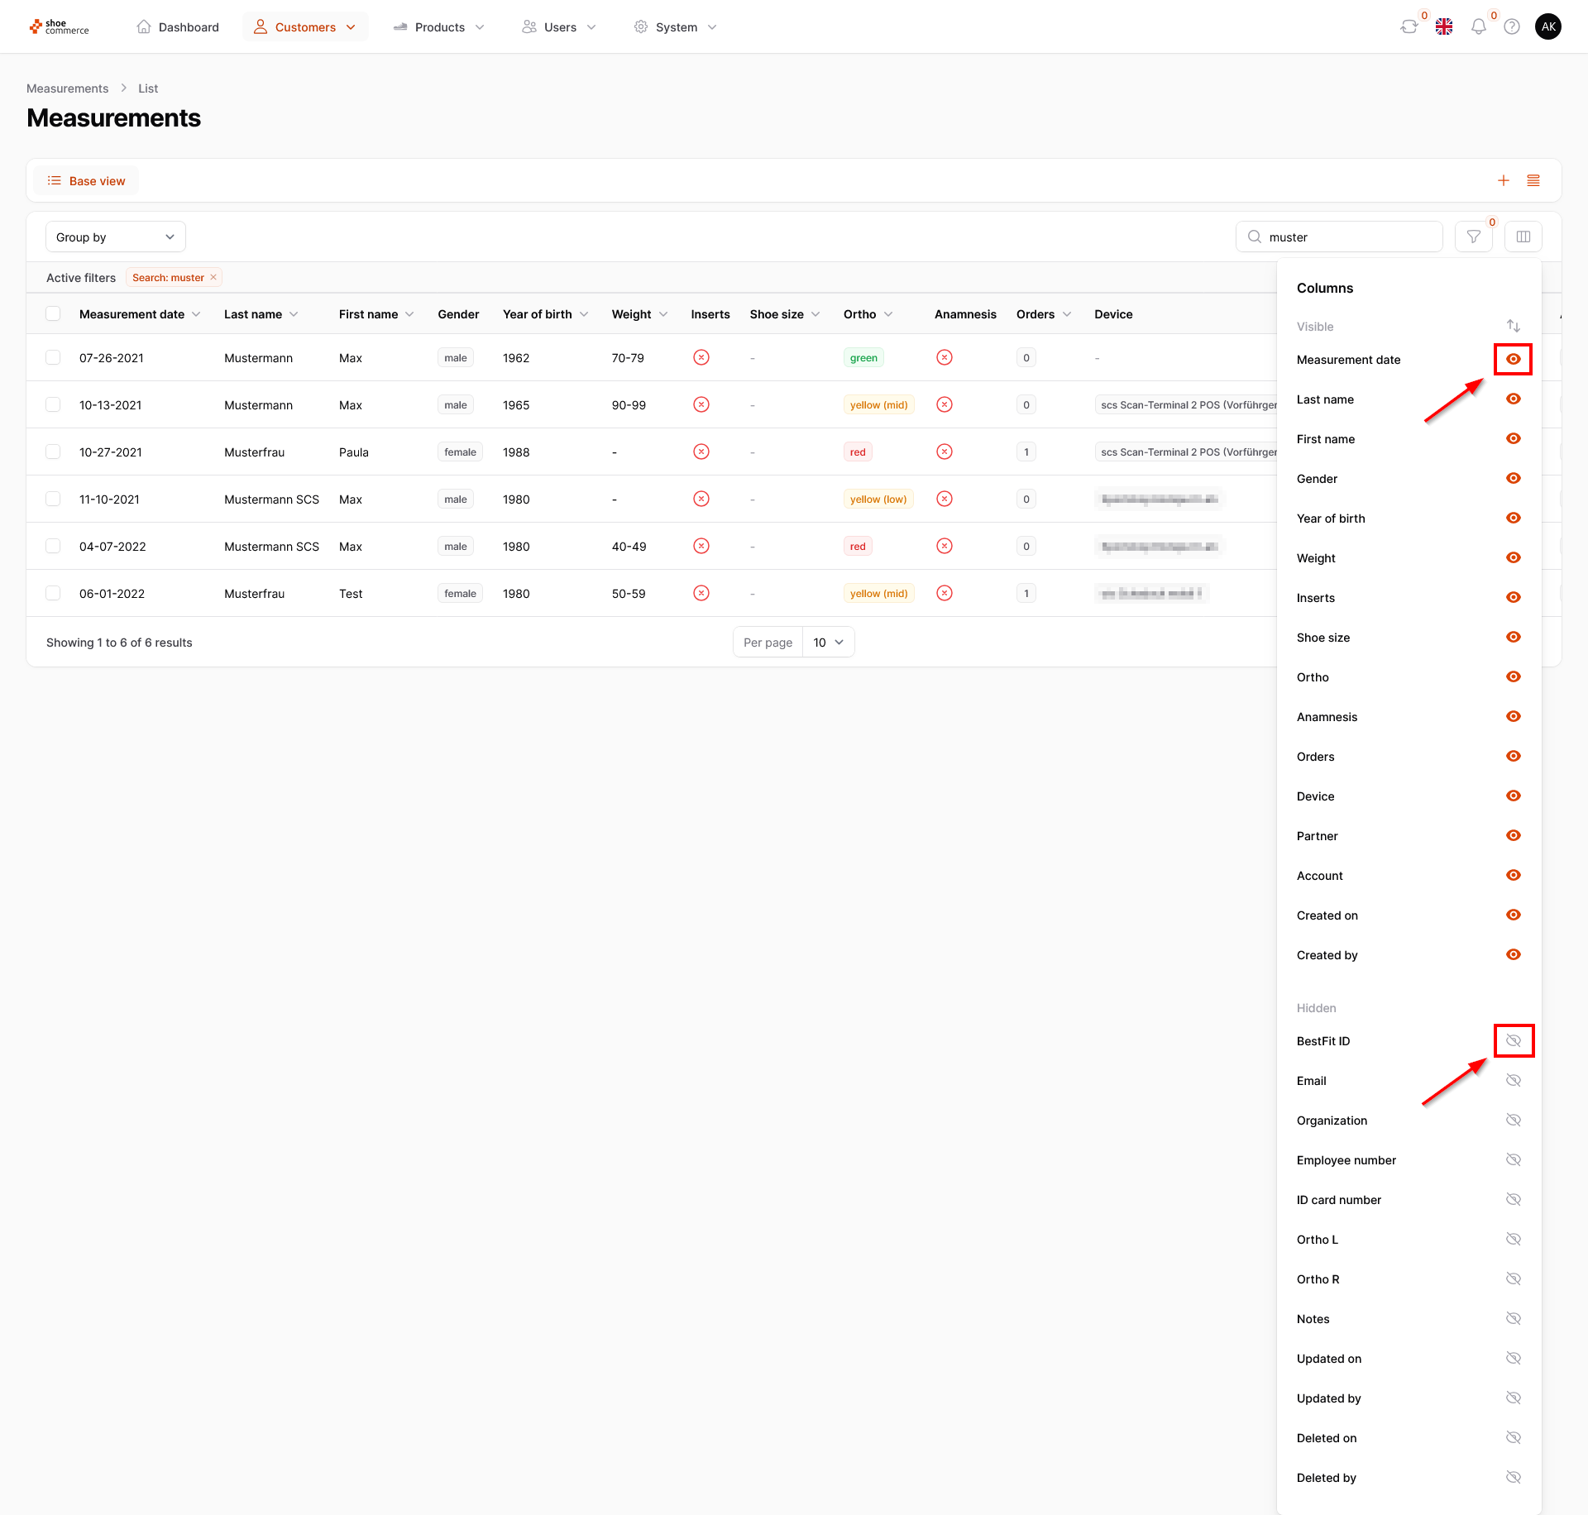Open the filter funnel button
The image size is (1588, 1515).
pyautogui.click(x=1474, y=237)
